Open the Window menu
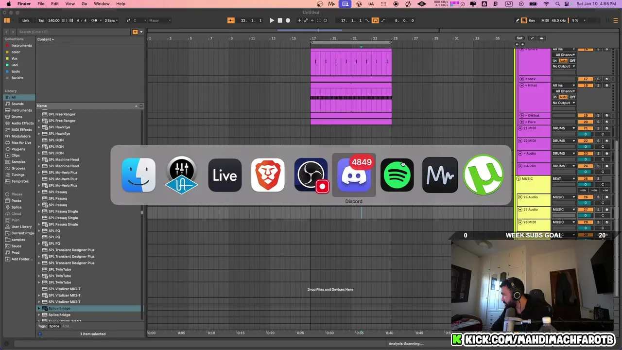 [102, 4]
